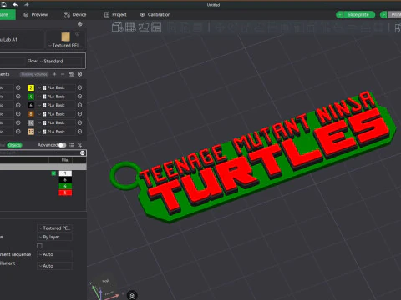The image size is (401, 300).
Task: Open the Flushing volumes button
Action: [34, 74]
